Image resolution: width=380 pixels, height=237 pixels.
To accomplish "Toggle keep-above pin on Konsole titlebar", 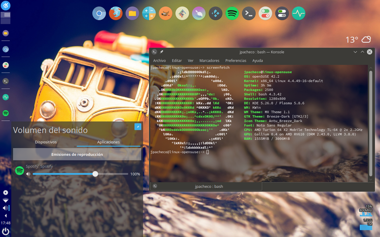I will (161, 52).
